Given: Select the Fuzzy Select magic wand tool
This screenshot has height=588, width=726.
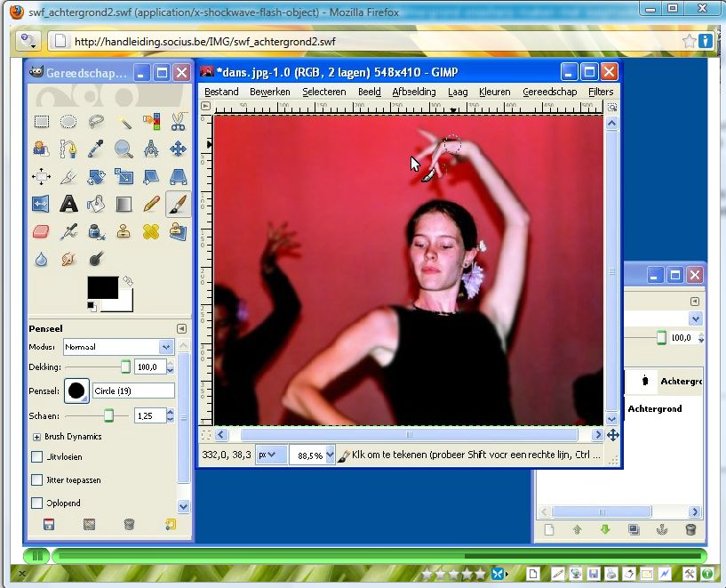Looking at the screenshot, I should [124, 122].
